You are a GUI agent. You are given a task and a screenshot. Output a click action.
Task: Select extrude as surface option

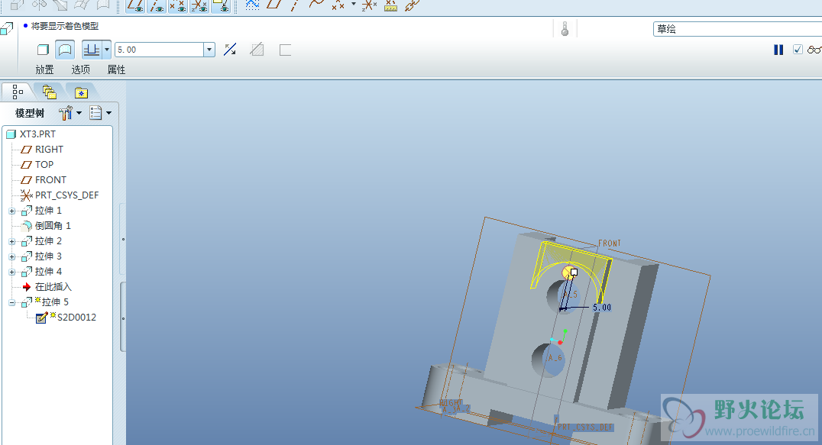(65, 50)
